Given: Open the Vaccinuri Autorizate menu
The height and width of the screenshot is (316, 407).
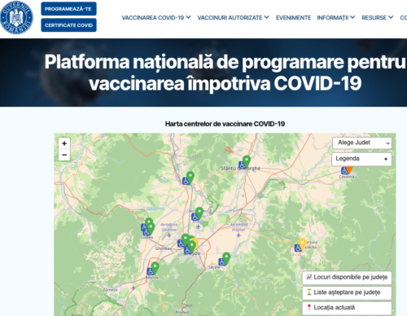Looking at the screenshot, I should tap(233, 18).
